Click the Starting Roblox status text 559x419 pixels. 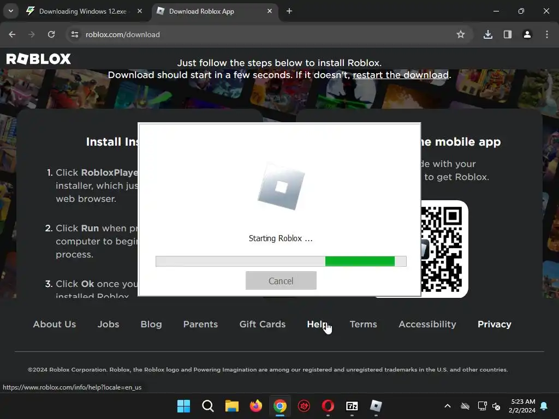pos(281,238)
